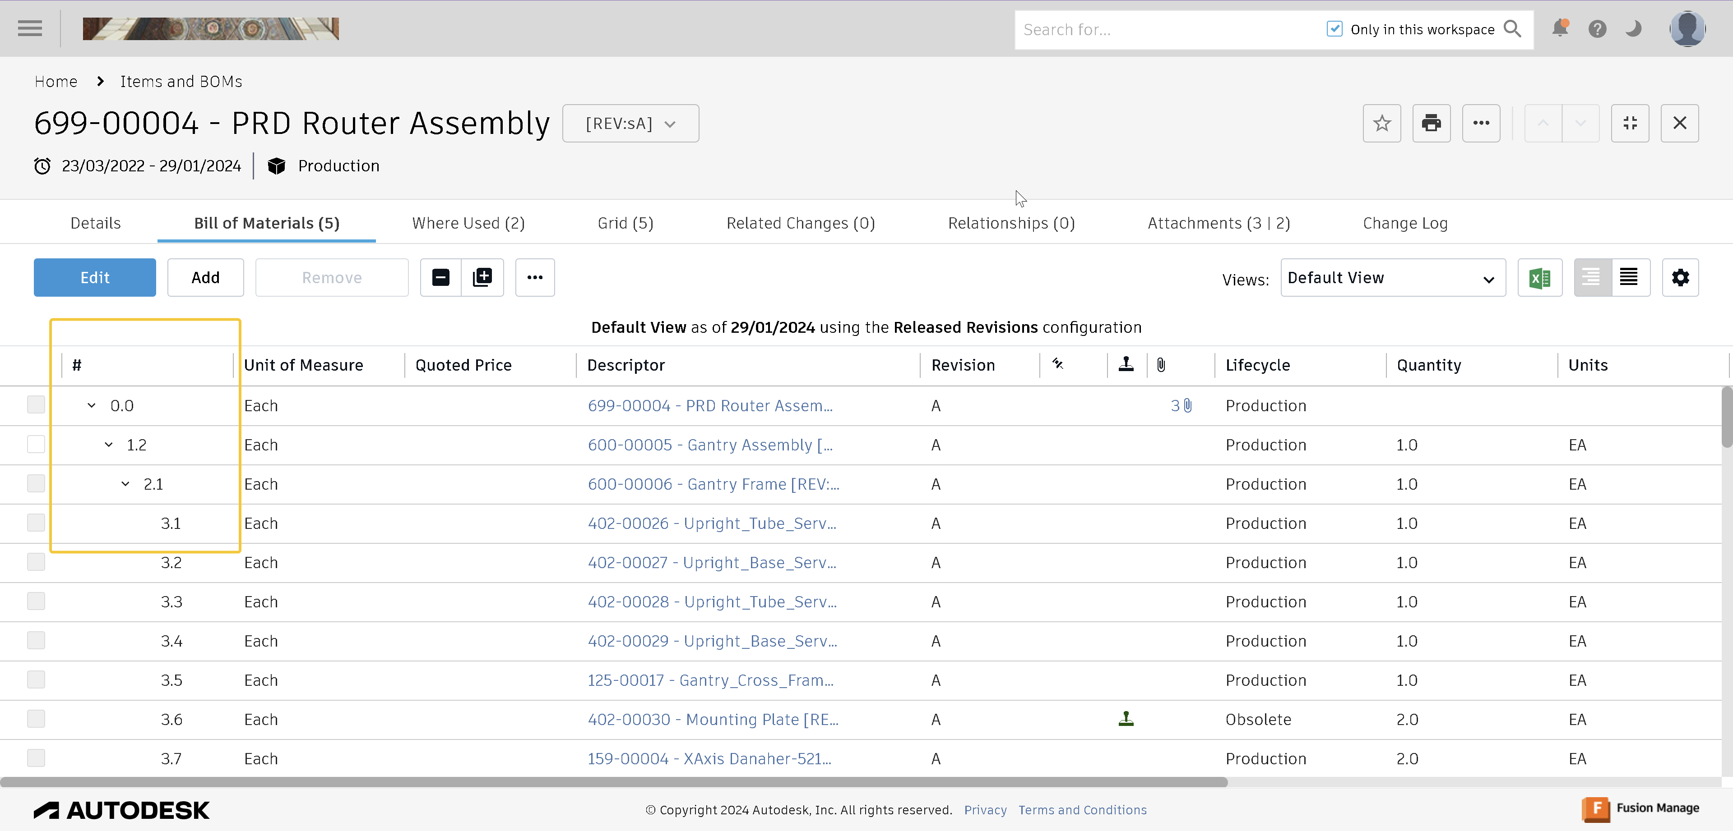Open the Default View dropdown
The image size is (1733, 831).
click(x=1392, y=278)
